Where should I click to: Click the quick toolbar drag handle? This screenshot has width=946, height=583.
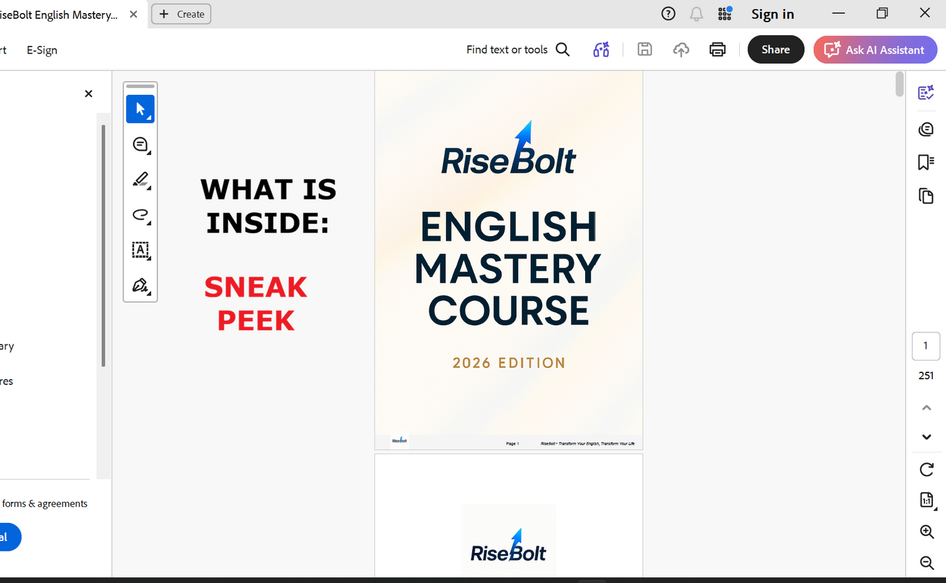pos(140,86)
